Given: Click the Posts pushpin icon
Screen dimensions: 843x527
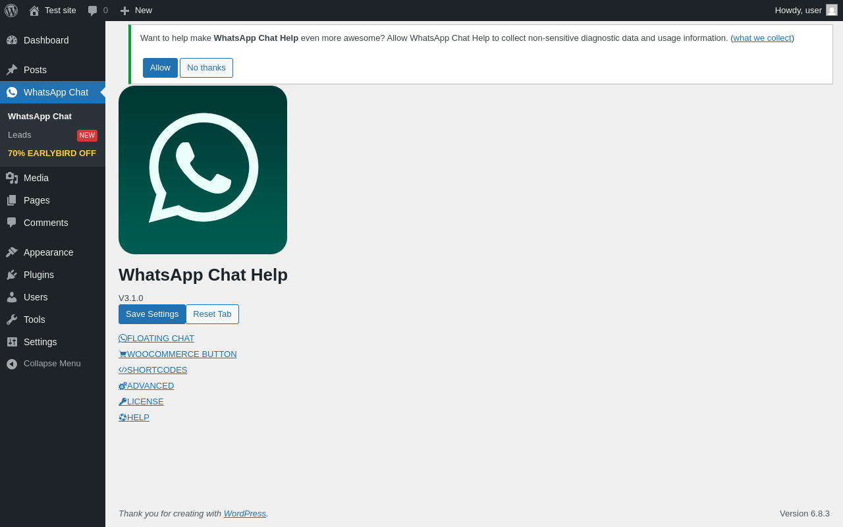Looking at the screenshot, I should click(x=12, y=70).
